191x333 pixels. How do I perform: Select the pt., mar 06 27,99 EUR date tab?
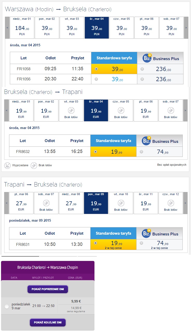point(21,203)
